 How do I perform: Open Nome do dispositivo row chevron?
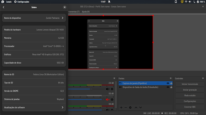click(x=62, y=18)
